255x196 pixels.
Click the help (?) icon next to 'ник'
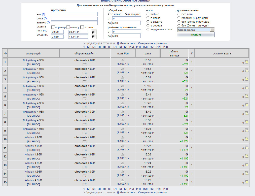pos(43,14)
